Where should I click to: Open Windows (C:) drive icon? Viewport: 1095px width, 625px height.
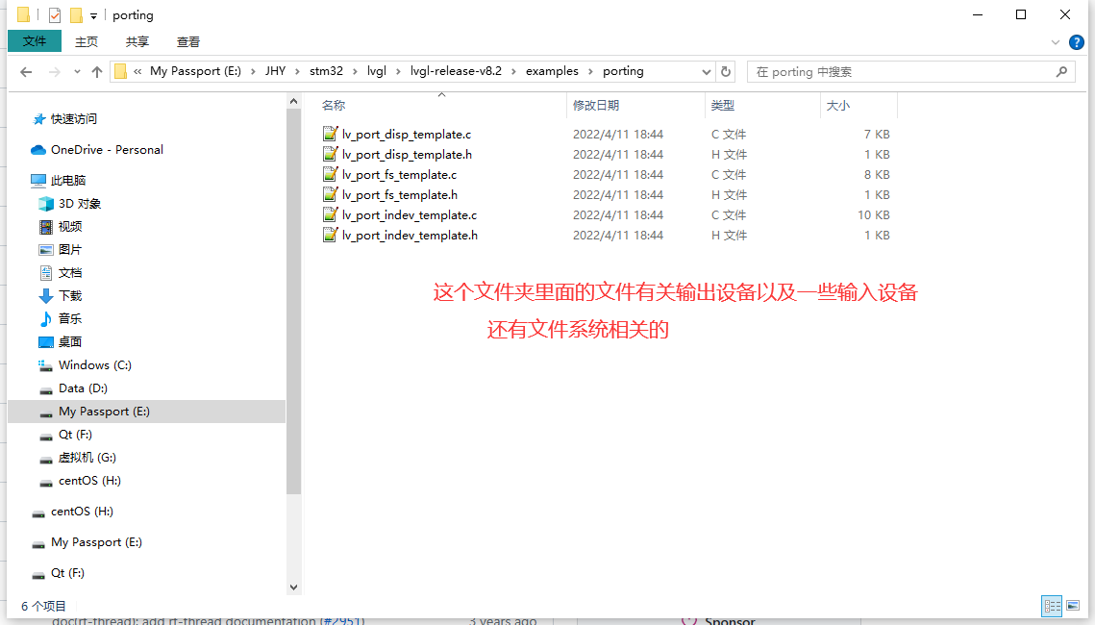click(x=46, y=364)
